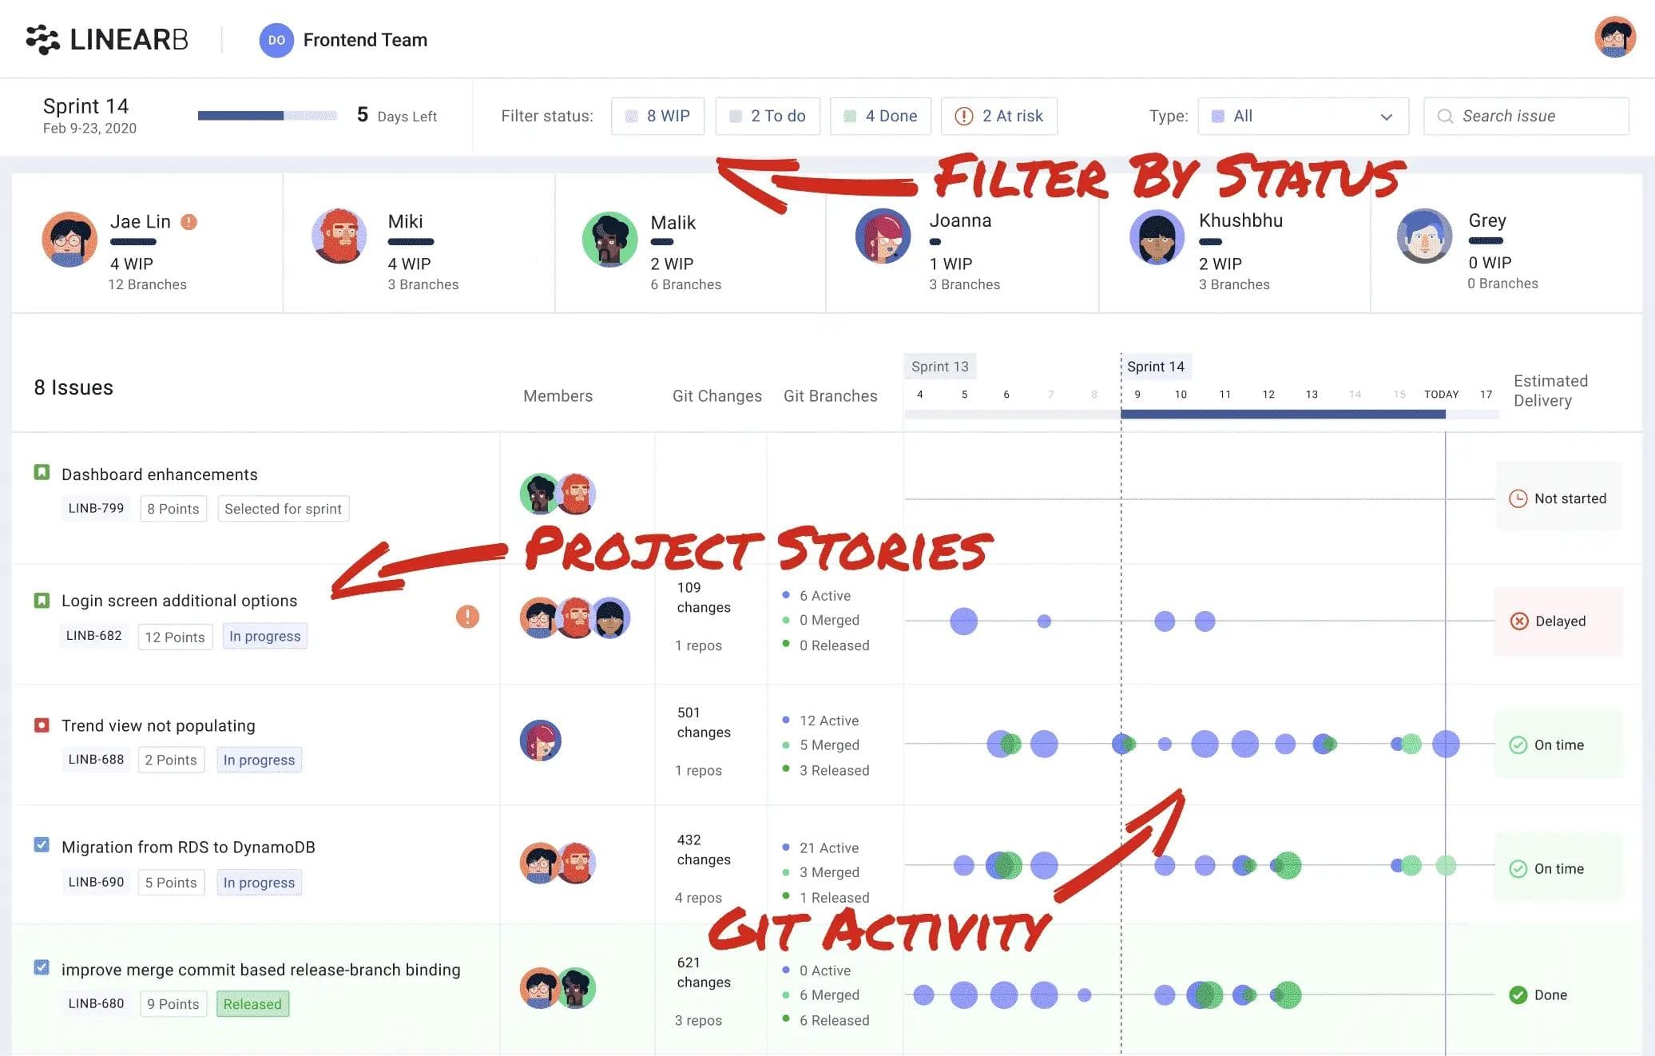The width and height of the screenshot is (1655, 1056).
Task: Open the user profile avatar top right
Action: (x=1614, y=38)
